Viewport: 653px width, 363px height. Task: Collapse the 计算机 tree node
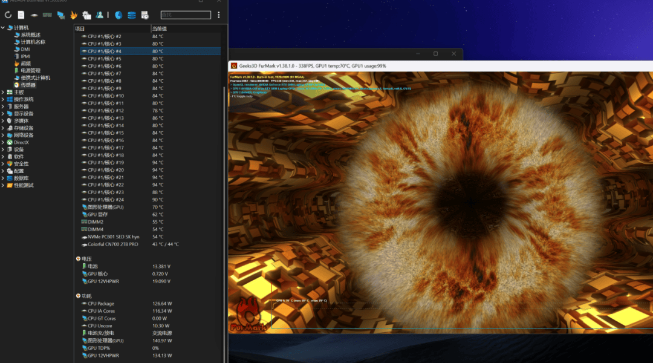click(3, 27)
